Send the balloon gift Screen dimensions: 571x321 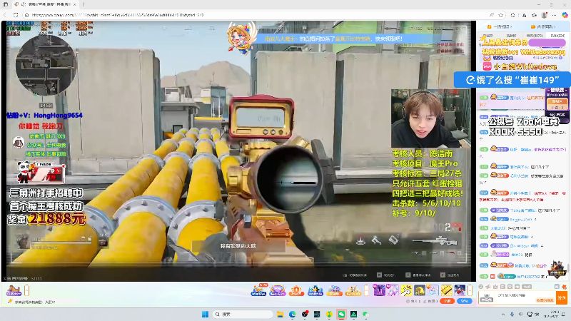[x=433, y=290]
